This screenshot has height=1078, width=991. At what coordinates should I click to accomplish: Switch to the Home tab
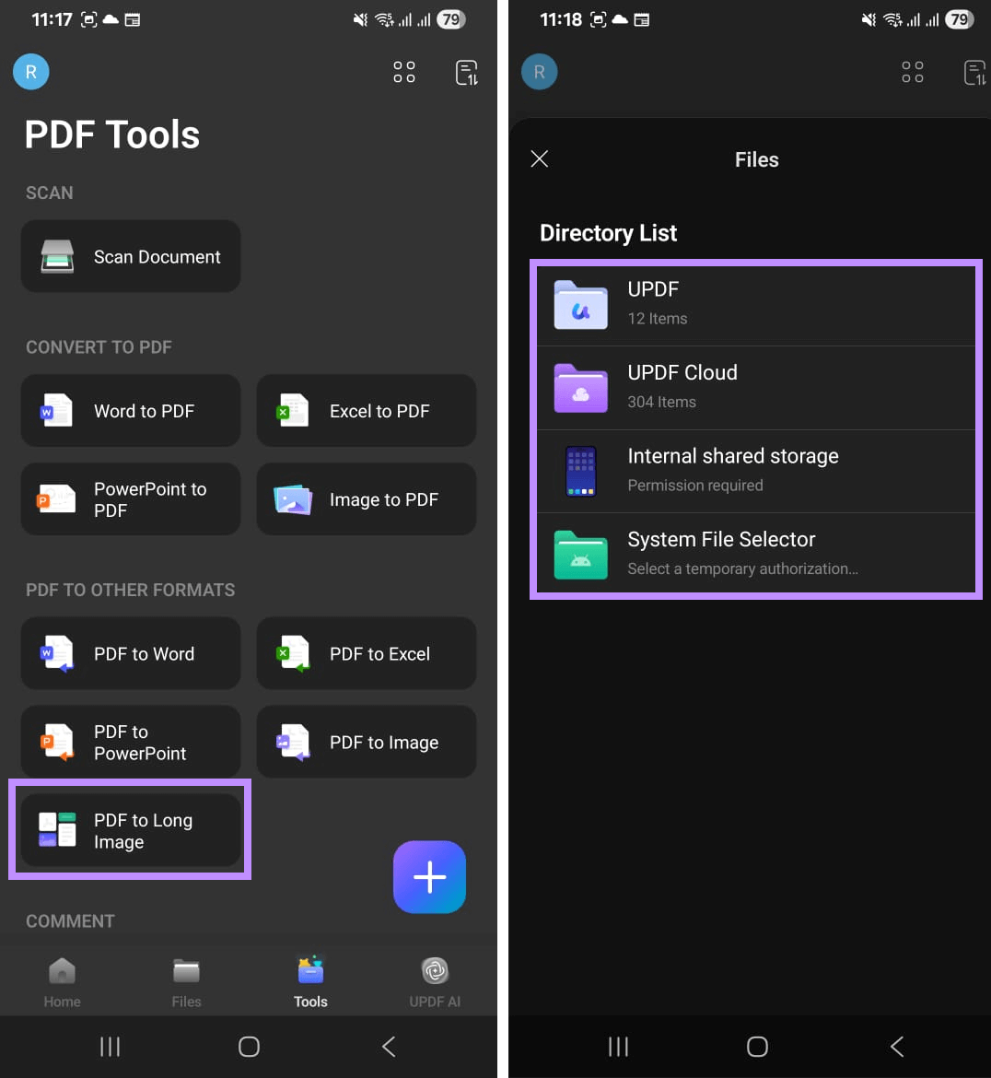(x=62, y=982)
